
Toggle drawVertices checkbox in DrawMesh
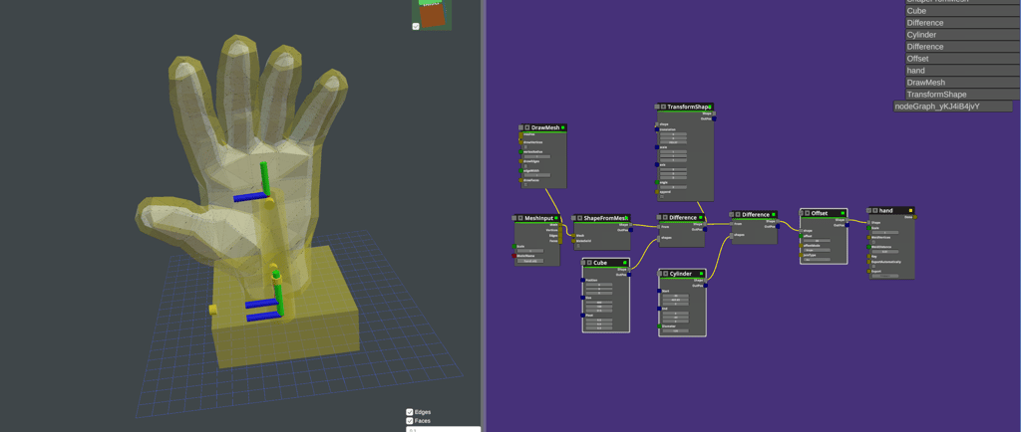click(x=526, y=146)
